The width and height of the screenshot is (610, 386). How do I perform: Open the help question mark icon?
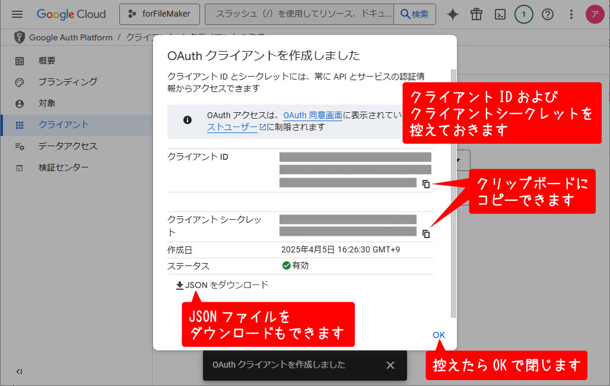(x=547, y=14)
